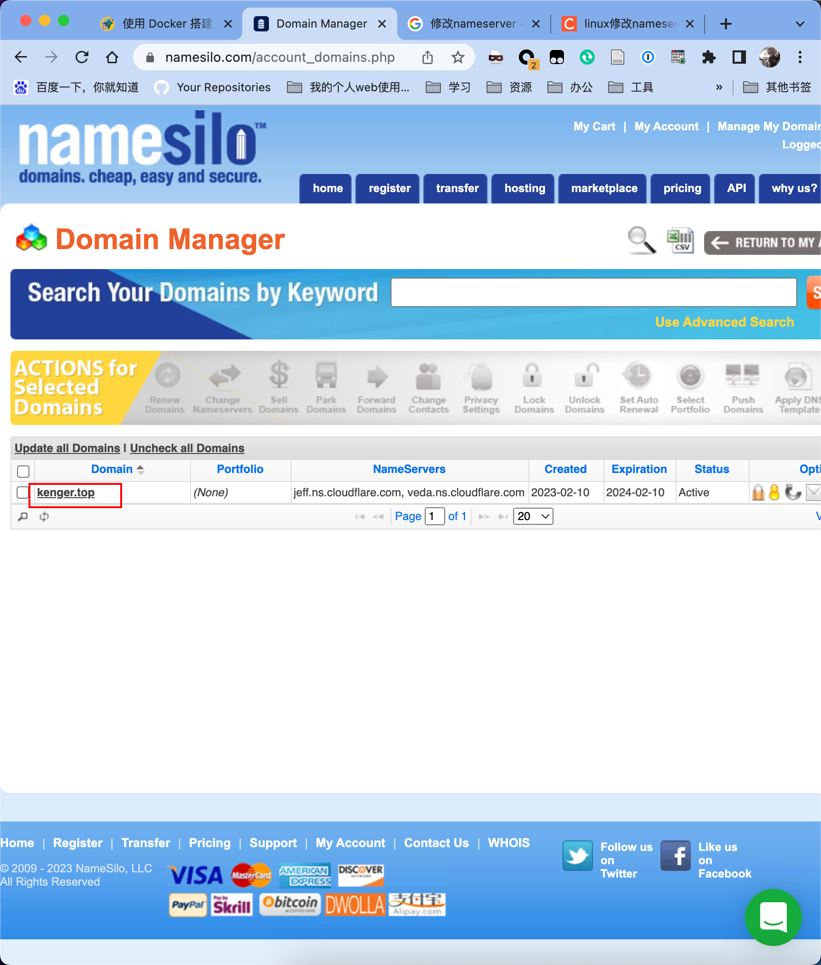Screen dimensions: 821x965
Task: Click the WHOIS footer link
Action: 509,843
